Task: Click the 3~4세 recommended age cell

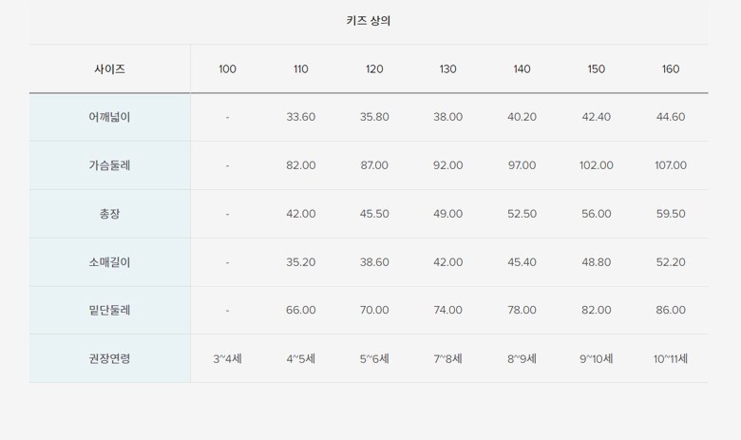Action: click(x=227, y=358)
